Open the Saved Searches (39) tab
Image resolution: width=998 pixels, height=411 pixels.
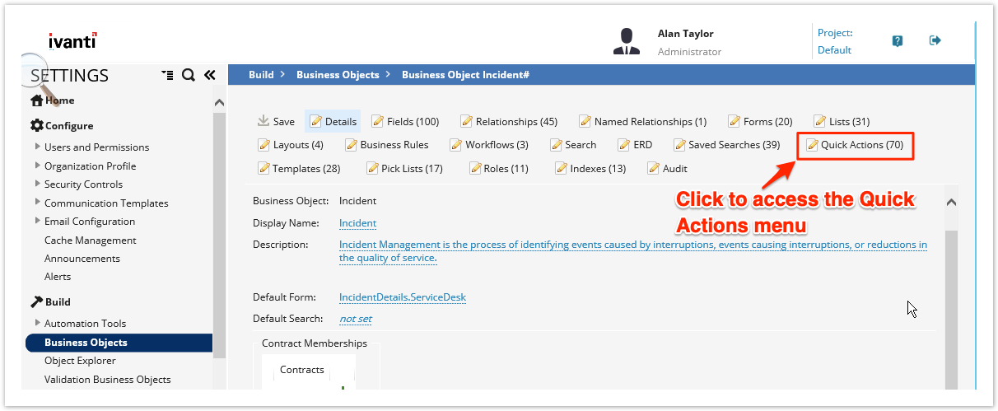pos(726,145)
